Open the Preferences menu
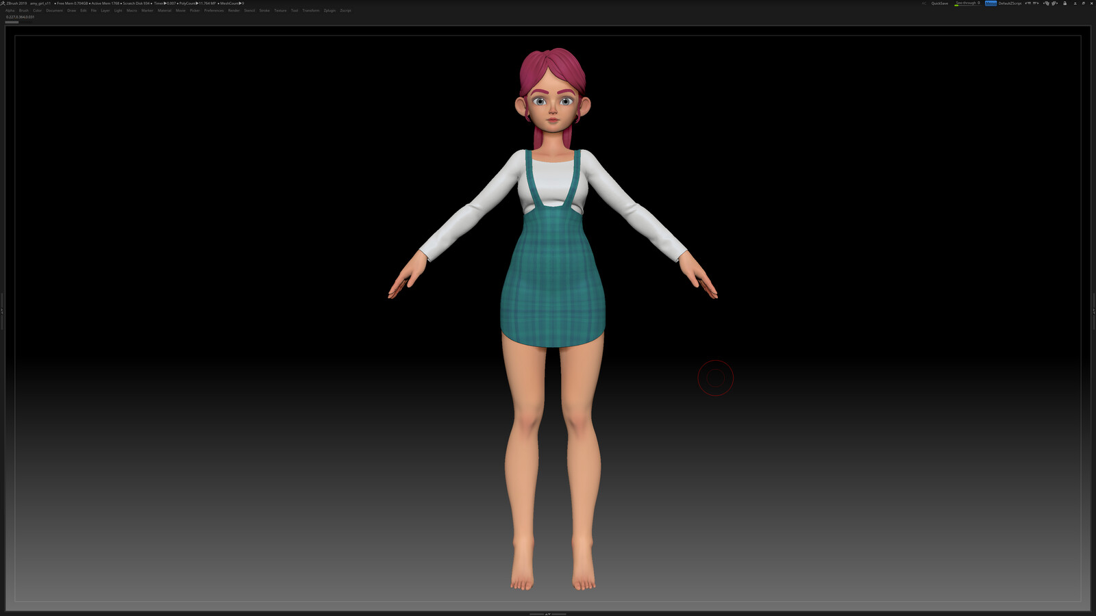The image size is (1096, 616). (214, 10)
